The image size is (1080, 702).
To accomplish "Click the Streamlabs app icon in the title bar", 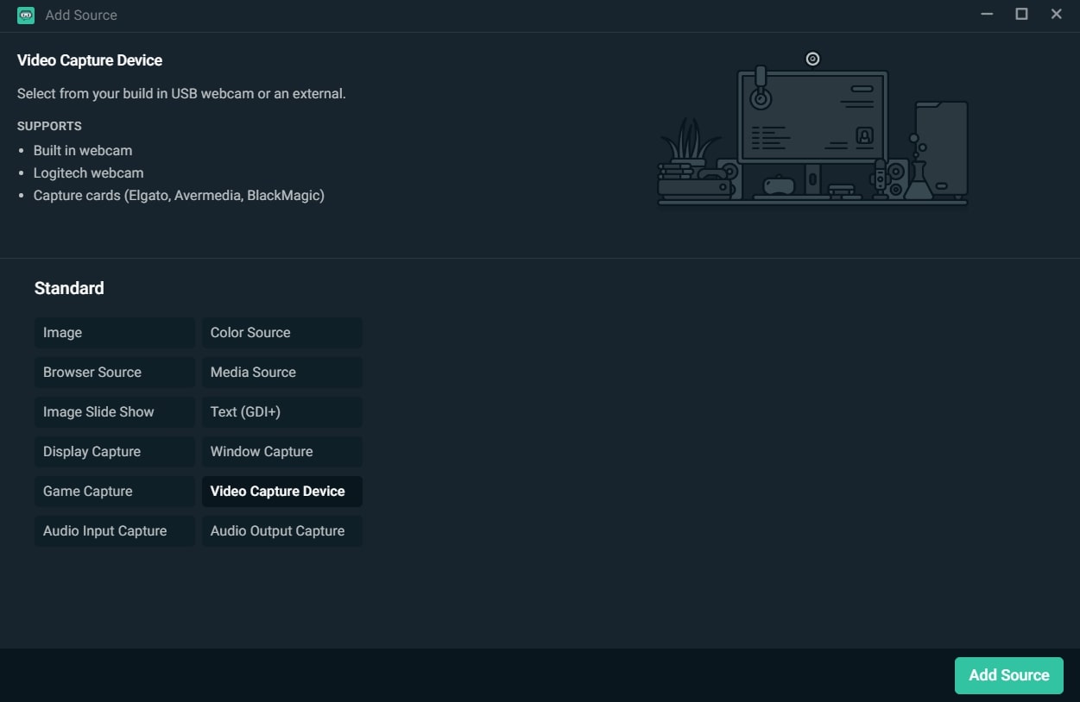I will (26, 15).
